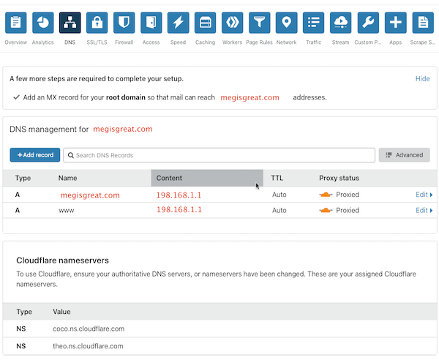Click the www name cell
The height and width of the screenshot is (360, 439).
[67, 211]
